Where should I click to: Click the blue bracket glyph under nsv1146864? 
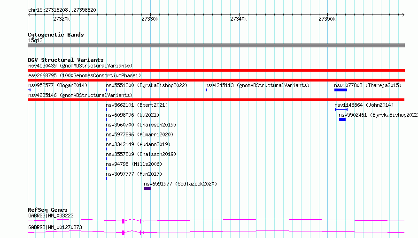341,110
